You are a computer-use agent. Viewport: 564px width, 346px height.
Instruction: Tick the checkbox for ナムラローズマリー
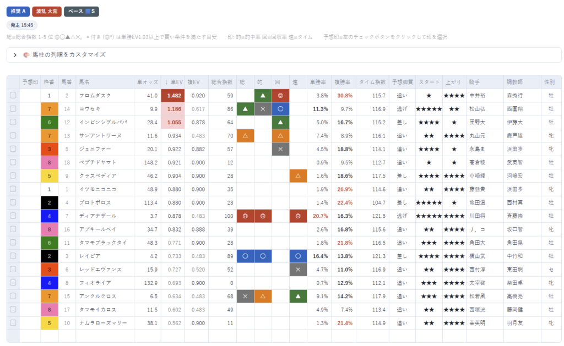(x=13, y=323)
